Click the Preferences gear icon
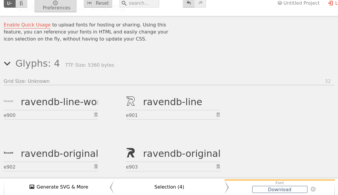Image resolution: width=338 pixels, height=195 pixels. coord(55,3)
